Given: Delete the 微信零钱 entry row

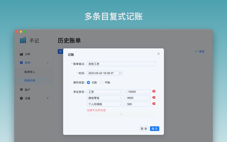Looking at the screenshot, I should [x=154, y=97].
